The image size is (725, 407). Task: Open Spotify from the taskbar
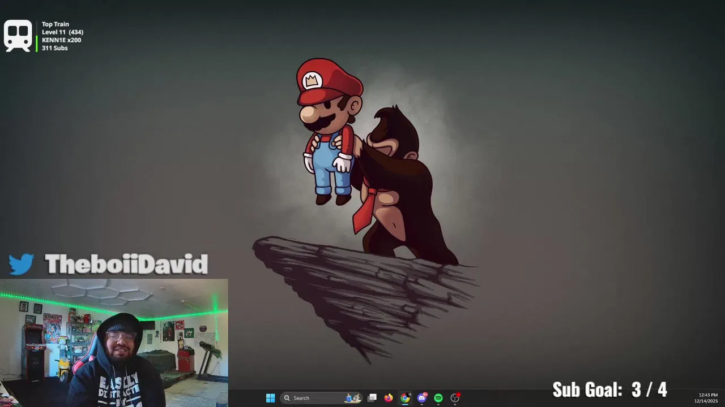pyautogui.click(x=438, y=398)
